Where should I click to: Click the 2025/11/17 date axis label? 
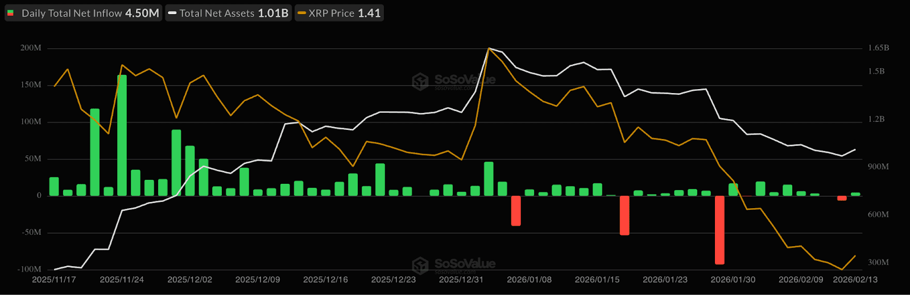(x=53, y=280)
